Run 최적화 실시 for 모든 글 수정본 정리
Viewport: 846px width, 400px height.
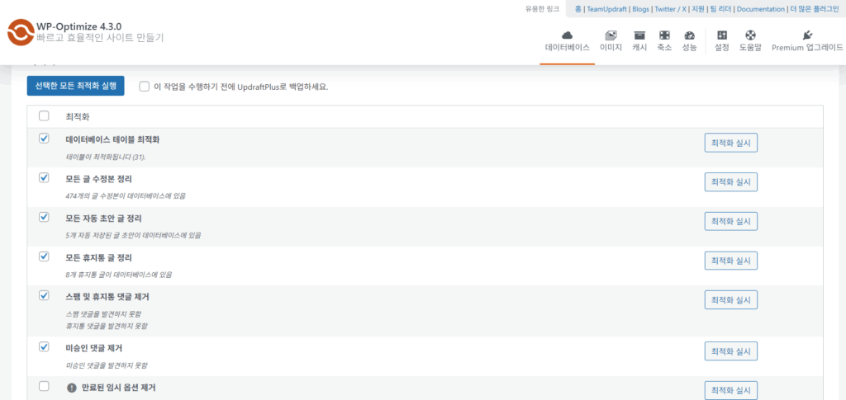tap(731, 182)
